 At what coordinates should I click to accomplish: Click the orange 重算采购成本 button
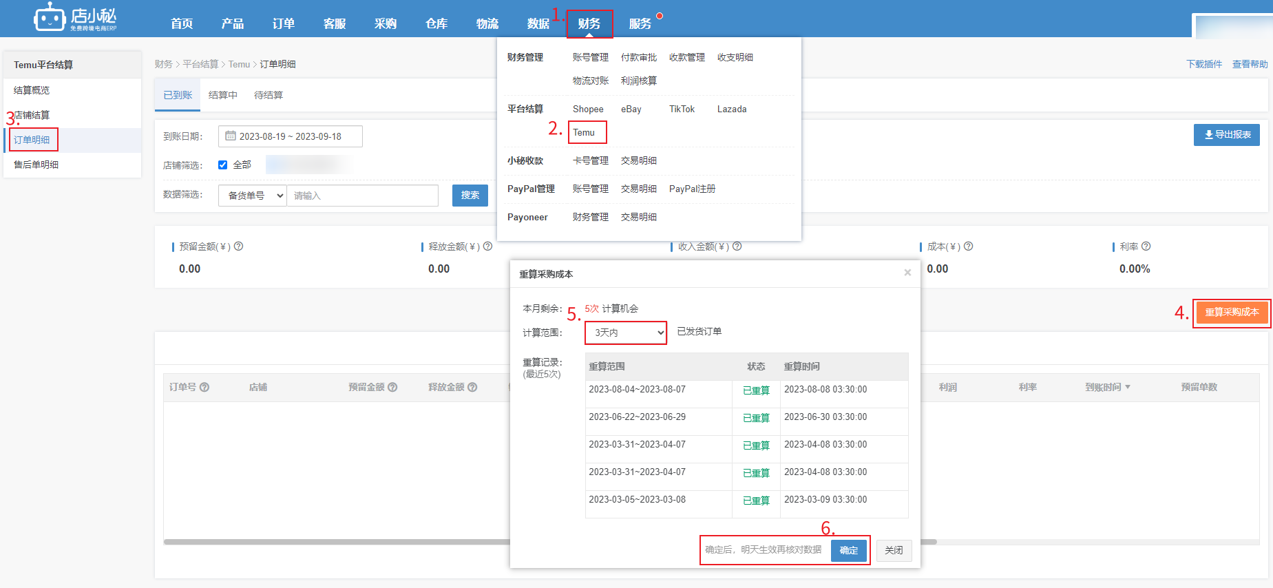click(x=1232, y=312)
